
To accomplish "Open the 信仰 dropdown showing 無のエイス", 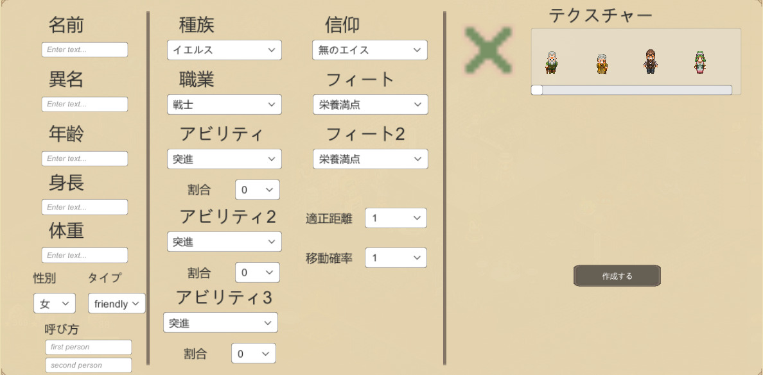I will (370, 50).
